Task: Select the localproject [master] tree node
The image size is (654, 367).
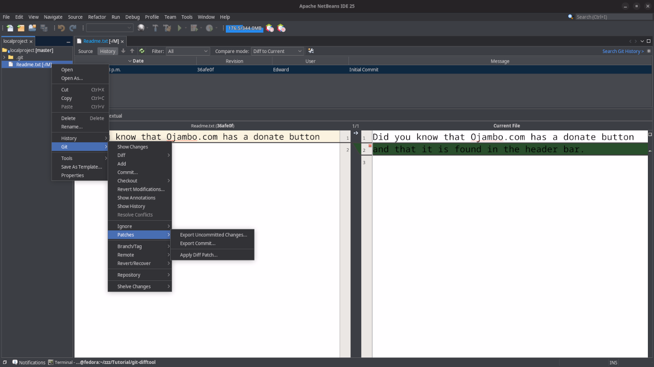Action: pos(31,50)
